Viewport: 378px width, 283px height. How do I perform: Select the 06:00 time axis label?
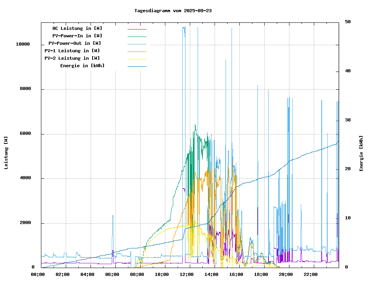click(x=114, y=274)
